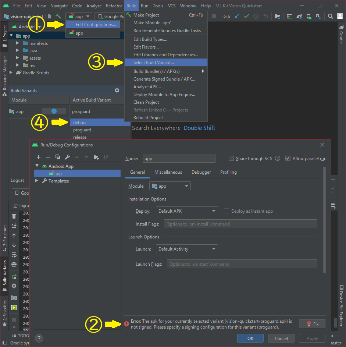This screenshot has width=346, height=347.
Task: Tick Deploy as instant app checkbox
Action: coord(226,211)
